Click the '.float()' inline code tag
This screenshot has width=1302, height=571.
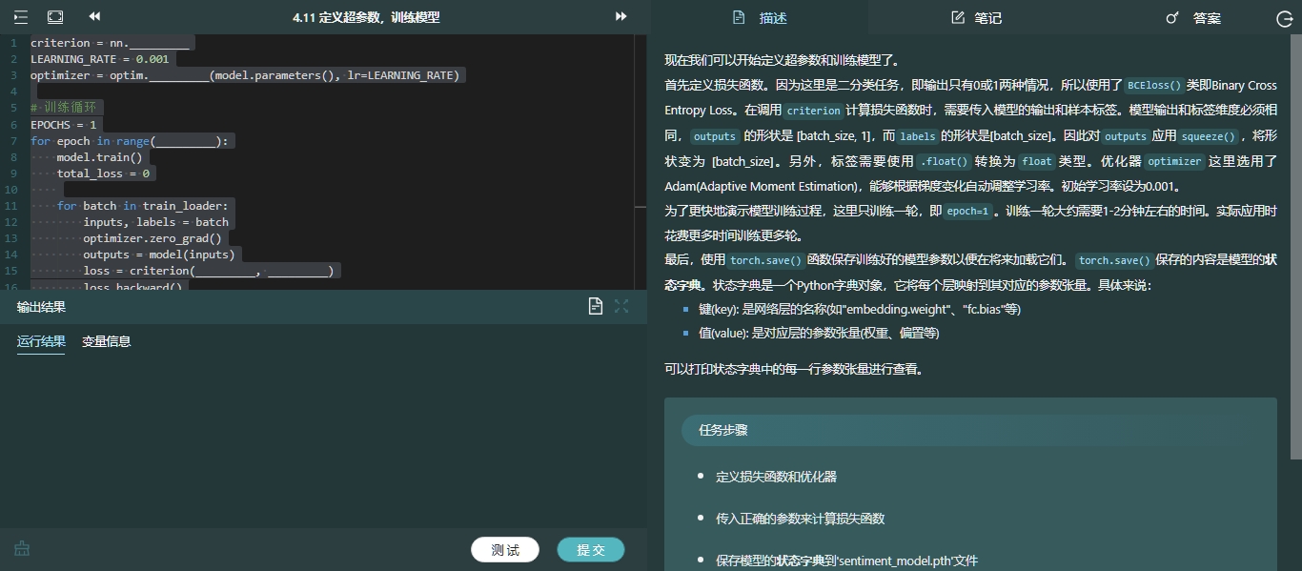pos(944,162)
